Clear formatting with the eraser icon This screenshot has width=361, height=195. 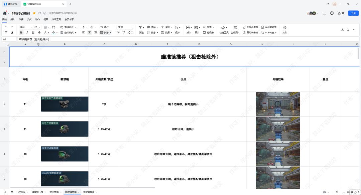(x=12, y=32)
